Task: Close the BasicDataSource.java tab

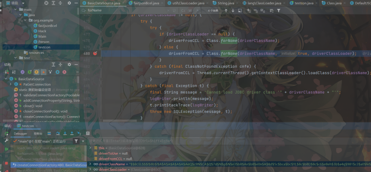Action: (123, 3)
